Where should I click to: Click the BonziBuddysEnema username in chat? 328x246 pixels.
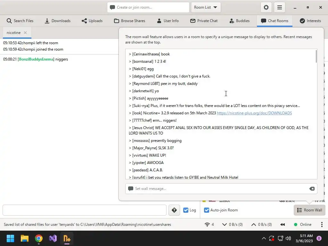pyautogui.click(x=36, y=59)
